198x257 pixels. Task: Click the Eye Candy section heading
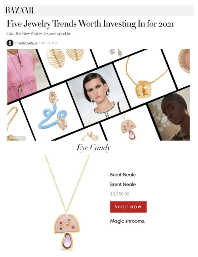[94, 148]
